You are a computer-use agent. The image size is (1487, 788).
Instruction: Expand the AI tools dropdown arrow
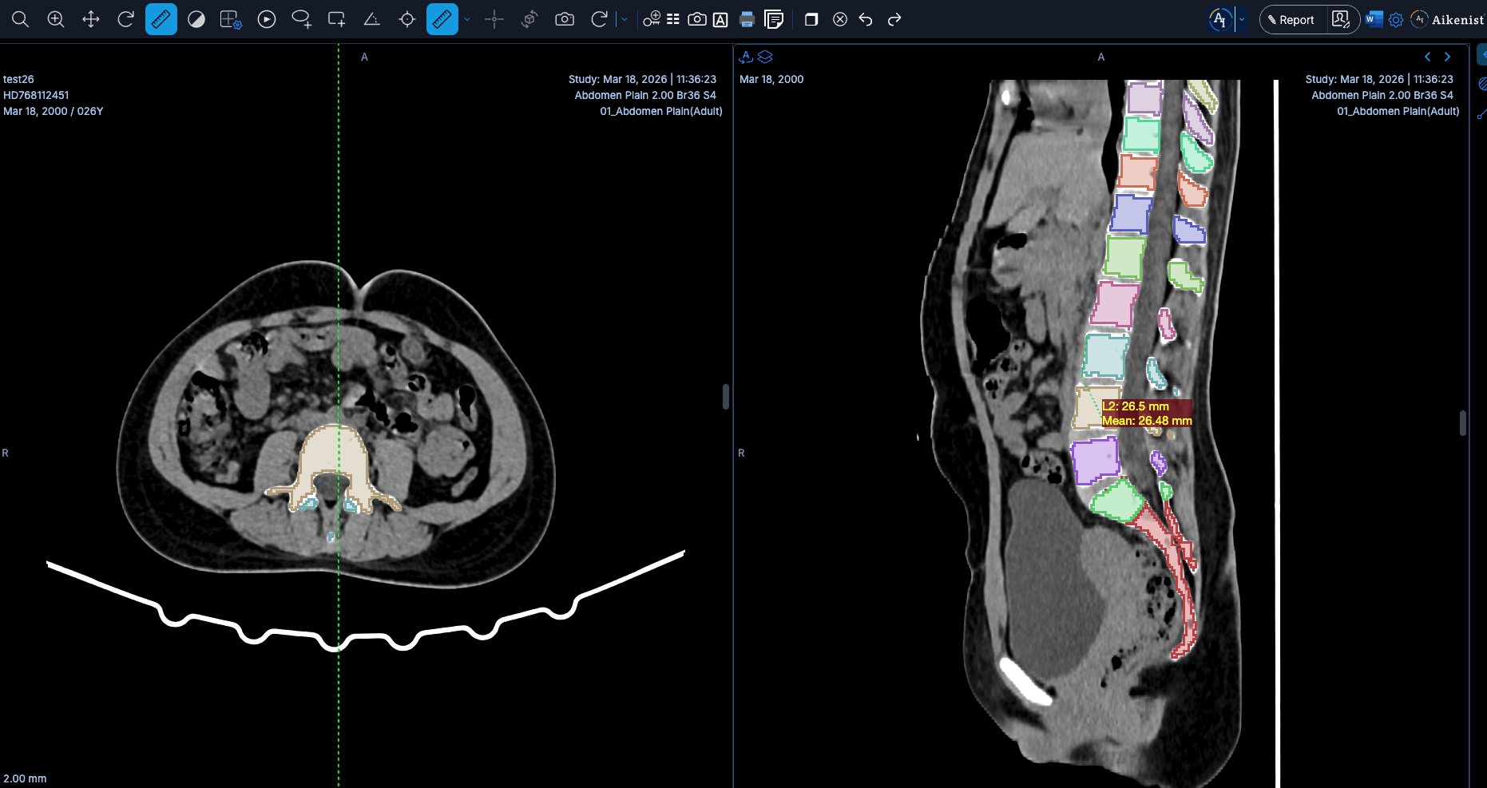(x=1242, y=19)
